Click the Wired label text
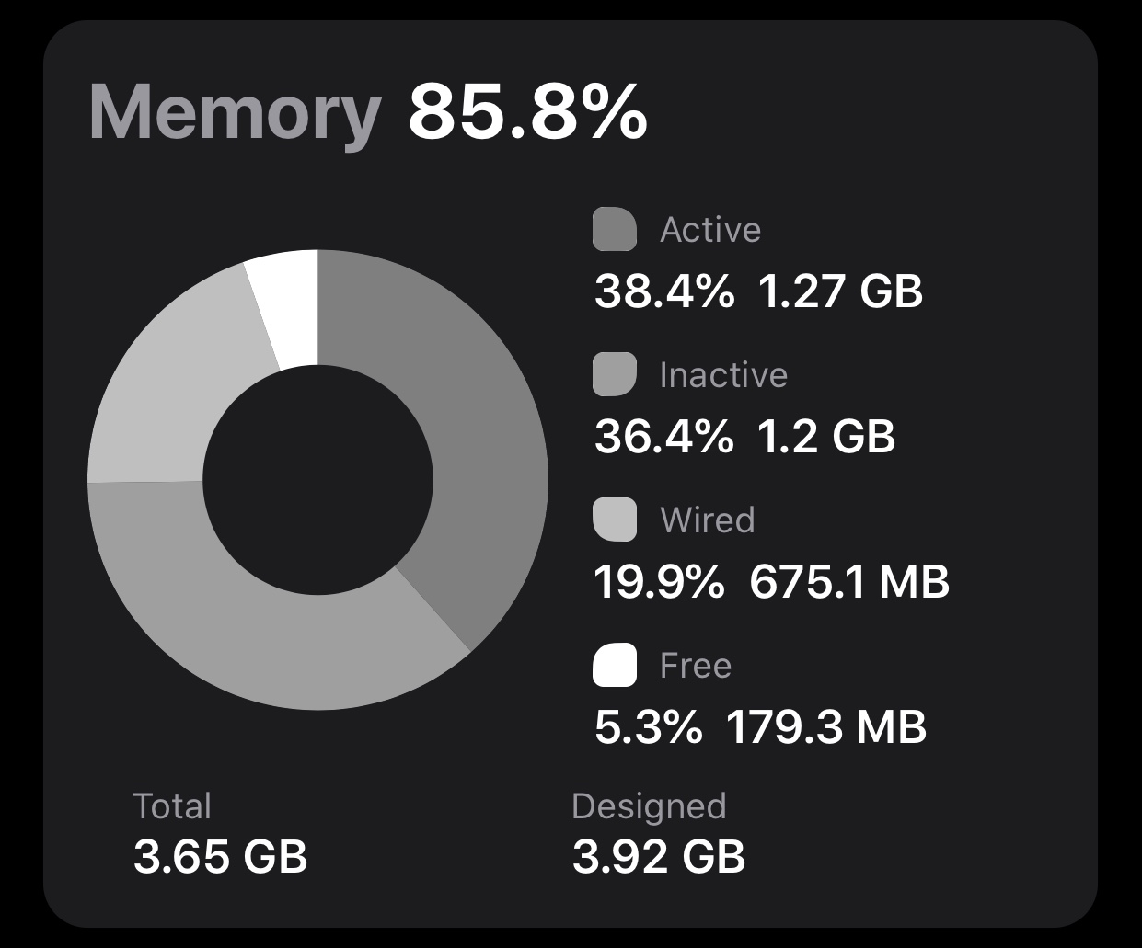Screen dimensions: 1142x948 pos(707,520)
